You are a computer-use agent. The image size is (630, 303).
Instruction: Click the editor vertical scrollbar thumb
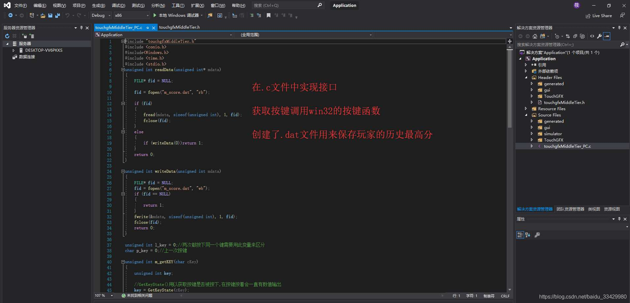point(510,89)
